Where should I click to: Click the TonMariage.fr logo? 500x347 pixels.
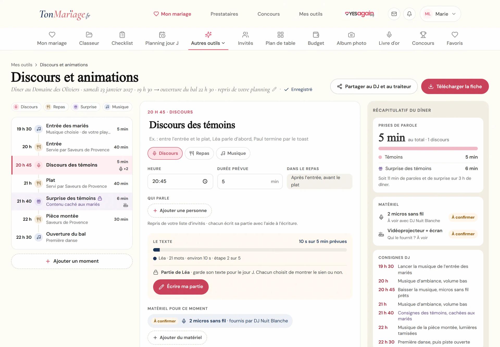point(65,14)
